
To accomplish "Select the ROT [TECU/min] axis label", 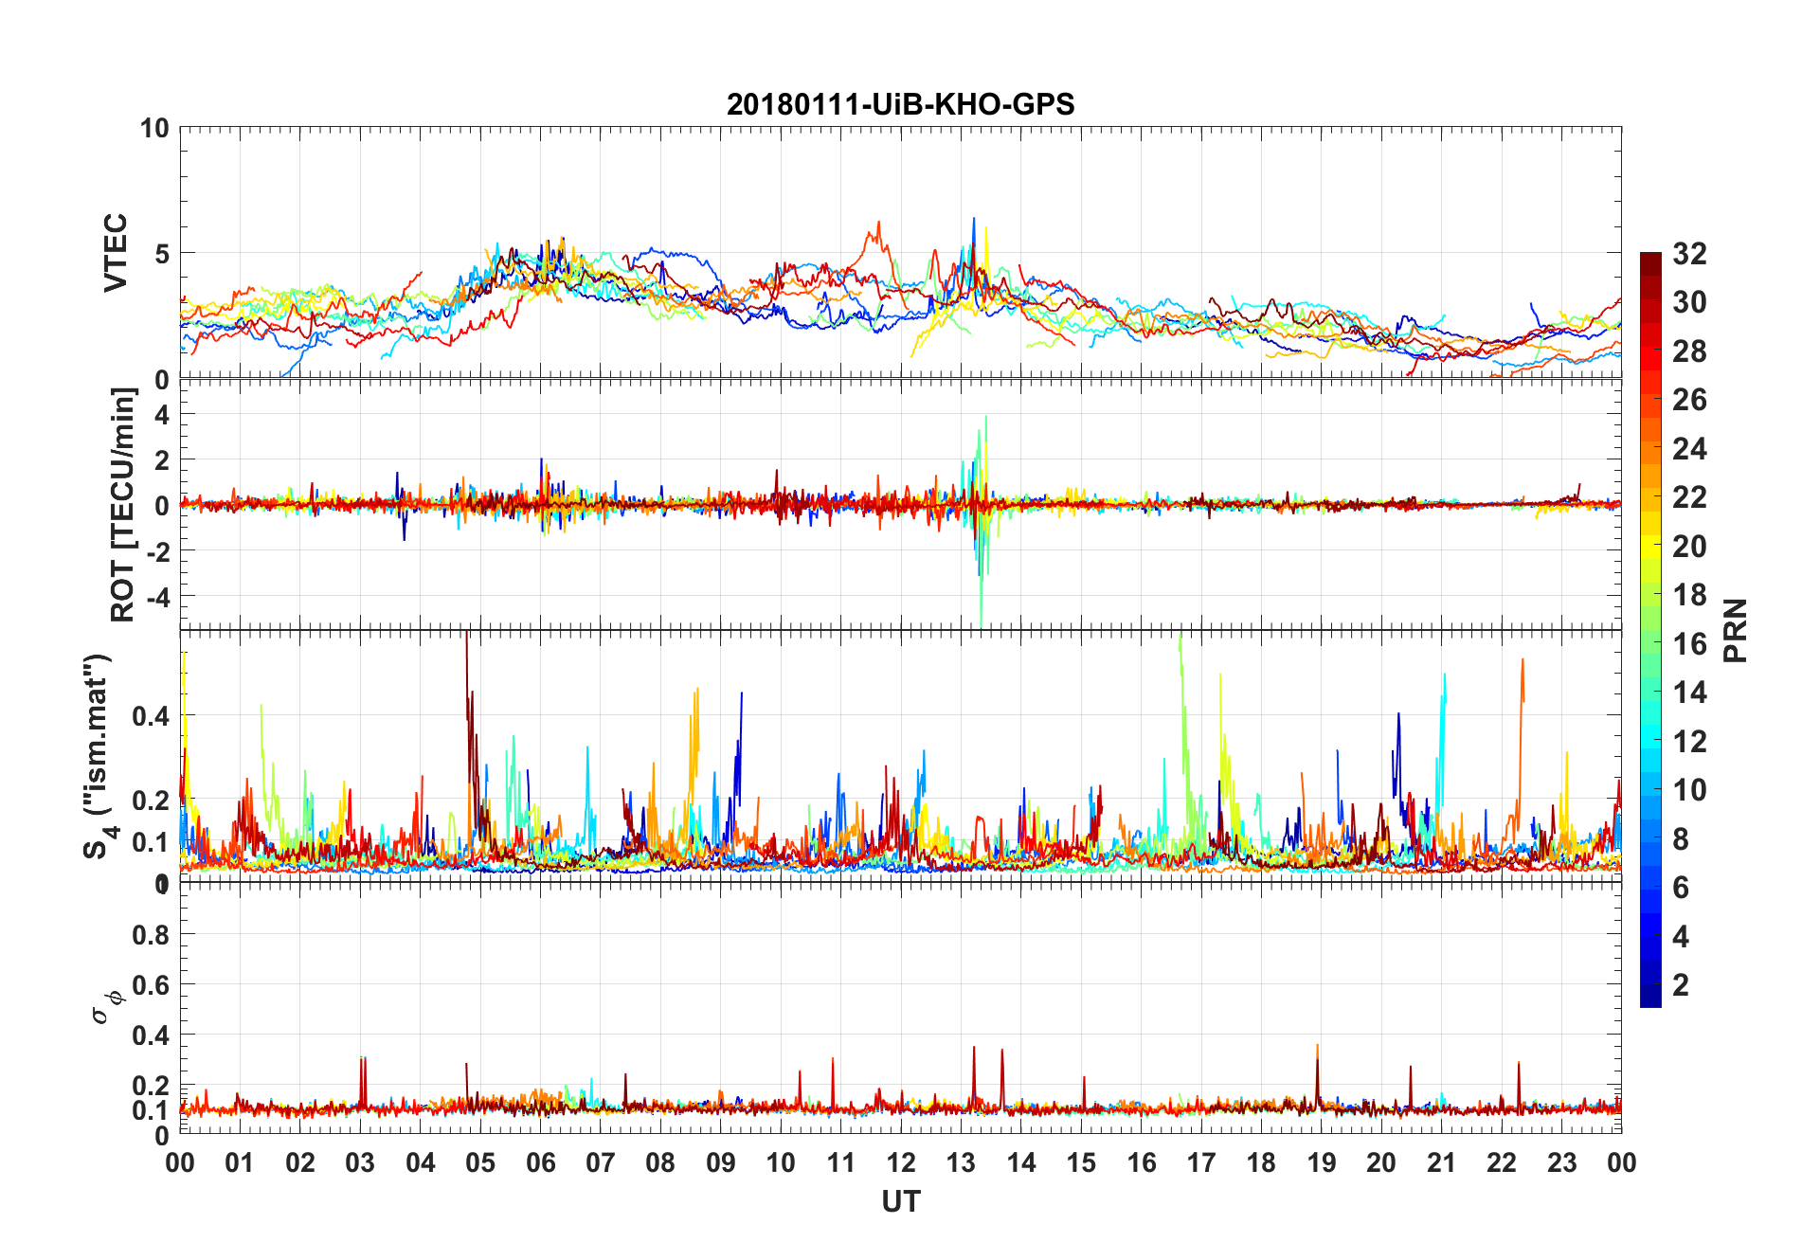I will pos(123,504).
